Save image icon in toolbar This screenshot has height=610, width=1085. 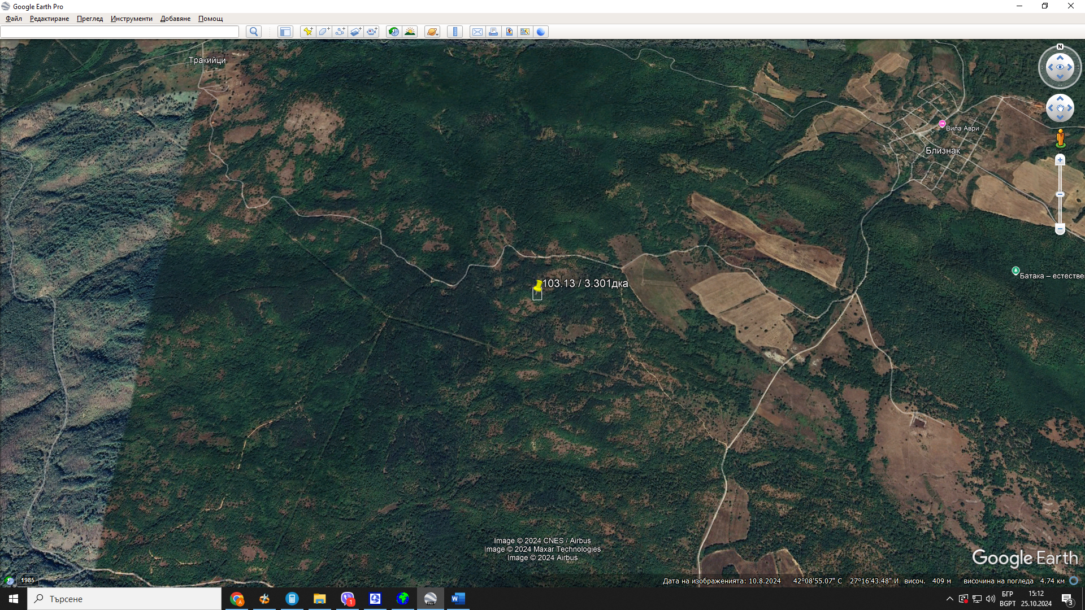pos(509,32)
